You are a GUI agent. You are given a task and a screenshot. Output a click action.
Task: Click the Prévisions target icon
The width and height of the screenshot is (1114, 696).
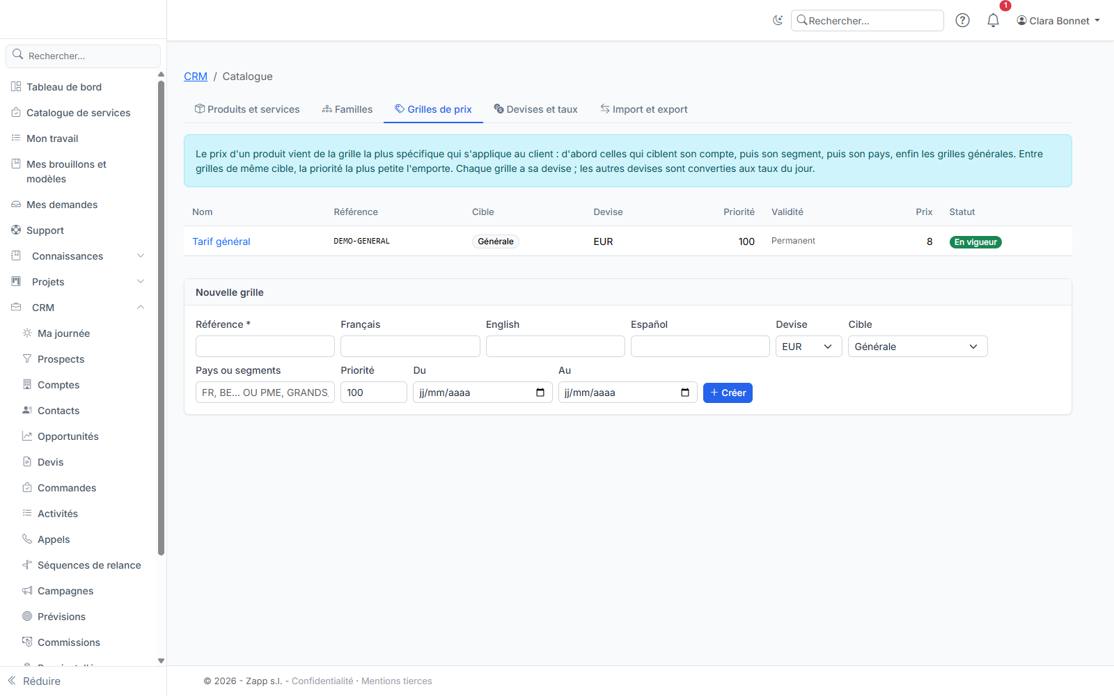27,617
